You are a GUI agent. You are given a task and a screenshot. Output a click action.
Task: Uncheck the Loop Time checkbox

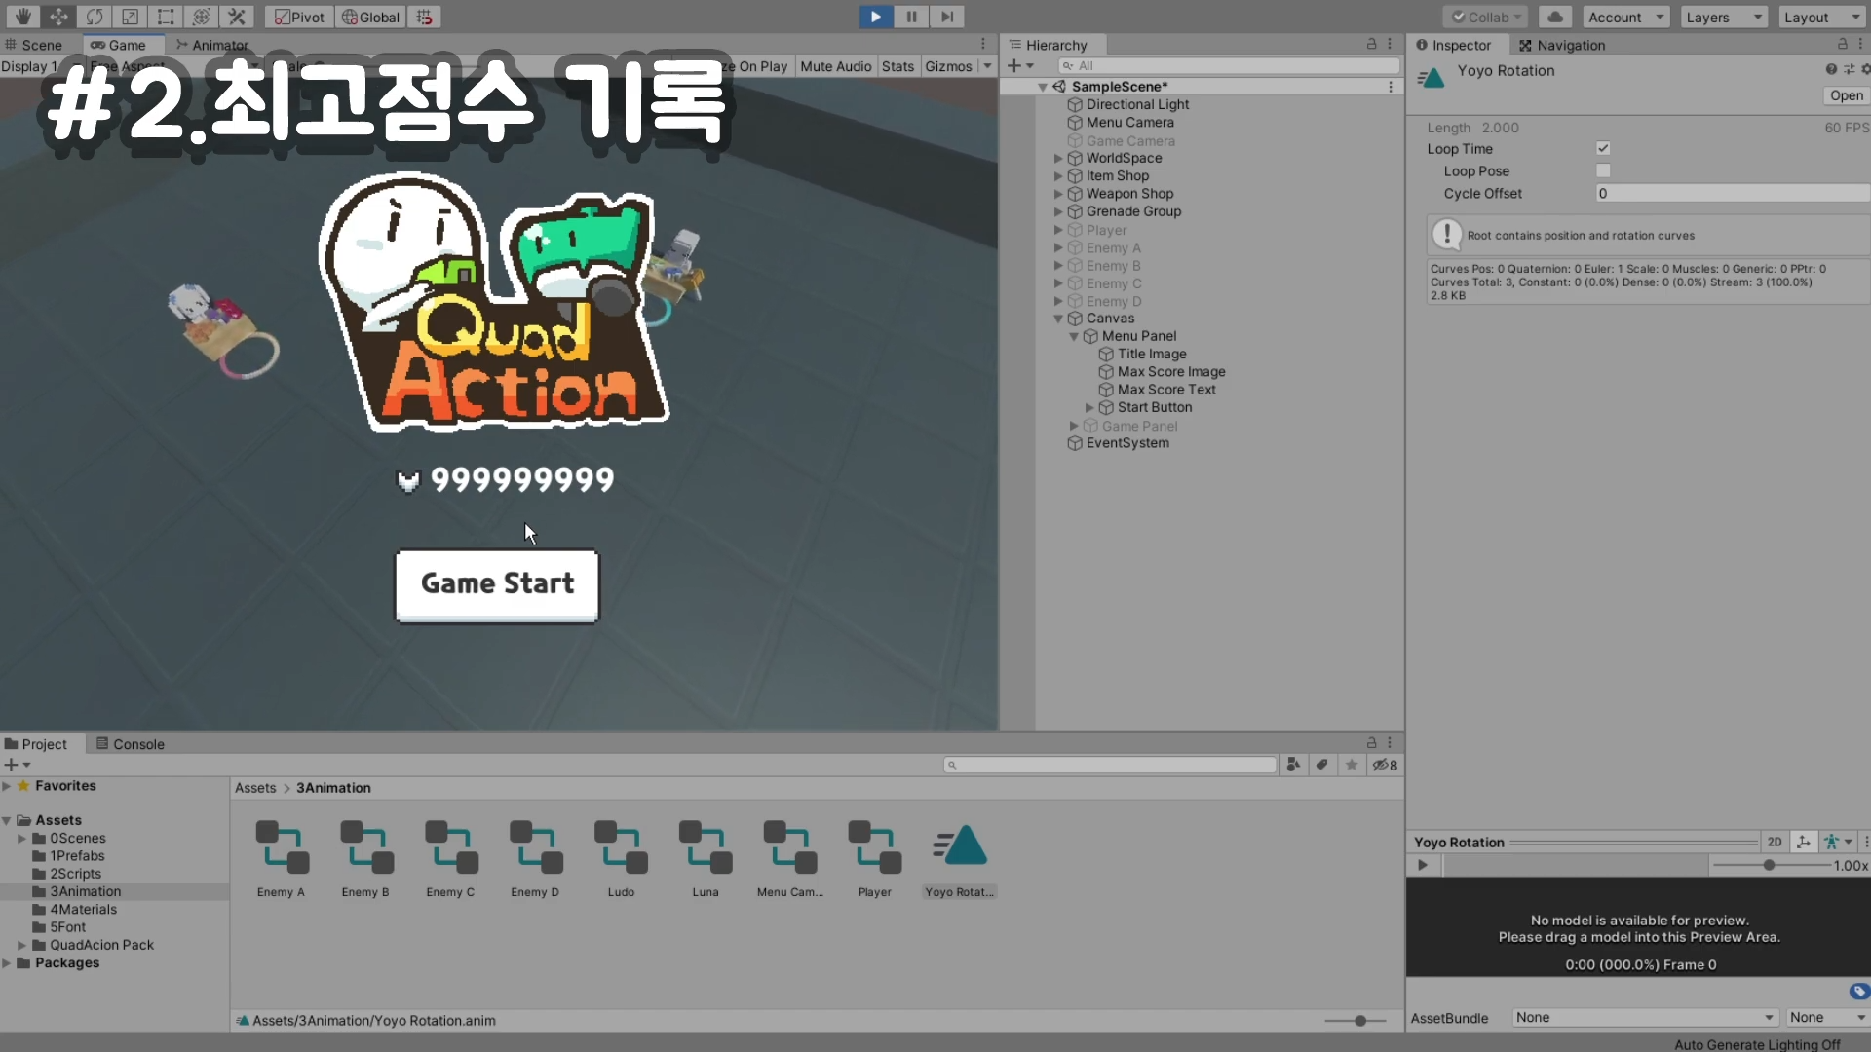tap(1603, 148)
